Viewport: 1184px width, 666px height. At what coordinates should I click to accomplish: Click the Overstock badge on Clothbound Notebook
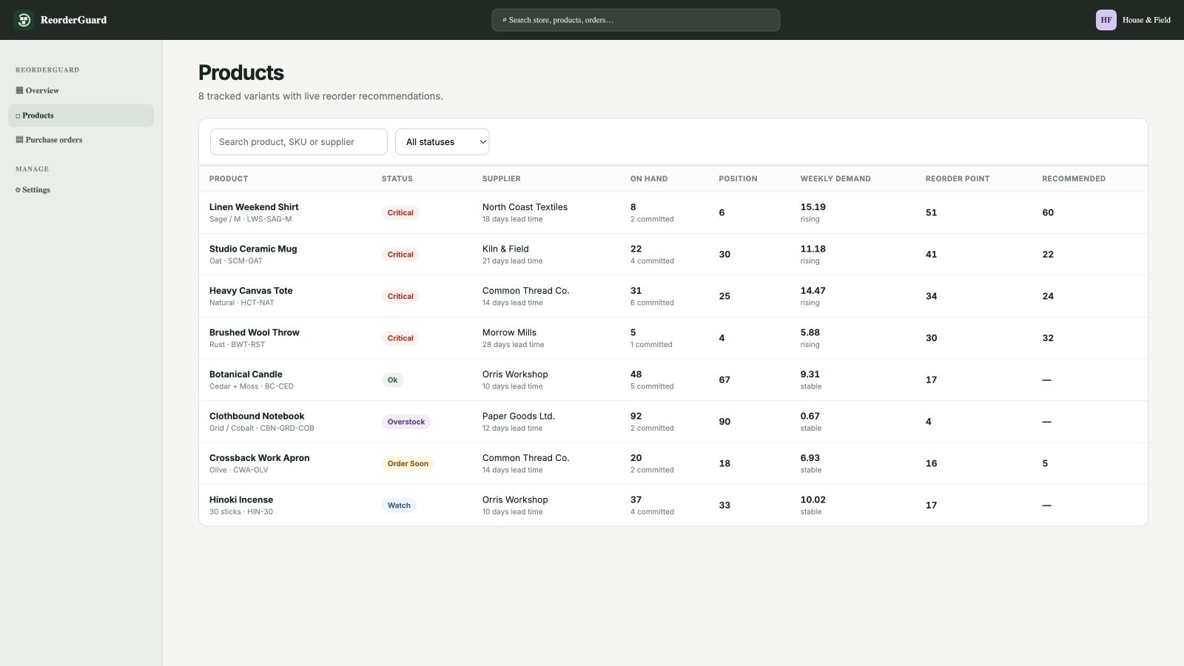406,422
